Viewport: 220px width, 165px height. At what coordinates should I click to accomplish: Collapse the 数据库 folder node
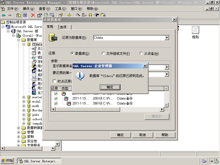18,40
